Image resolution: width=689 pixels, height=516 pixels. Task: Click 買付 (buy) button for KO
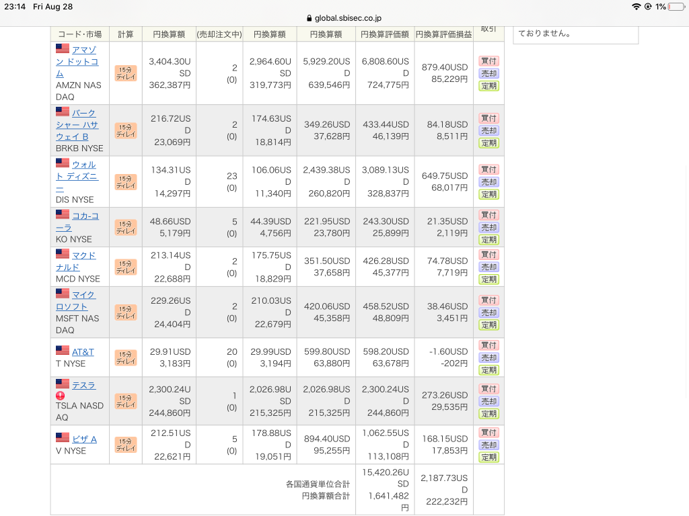click(x=488, y=215)
